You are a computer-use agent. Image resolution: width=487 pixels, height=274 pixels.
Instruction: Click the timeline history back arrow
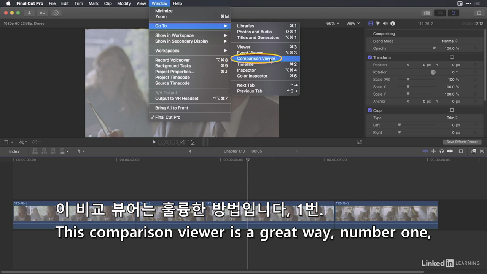(x=190, y=151)
